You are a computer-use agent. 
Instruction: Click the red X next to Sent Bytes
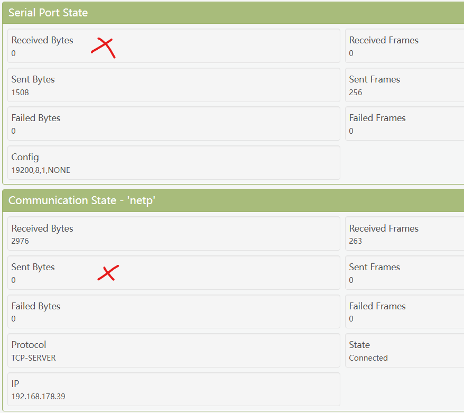pos(108,273)
